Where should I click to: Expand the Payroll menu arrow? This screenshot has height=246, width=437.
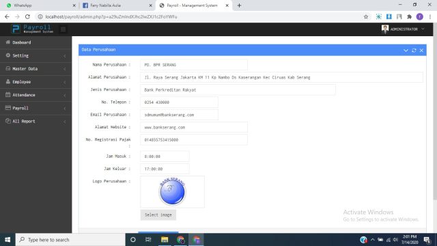coord(65,108)
